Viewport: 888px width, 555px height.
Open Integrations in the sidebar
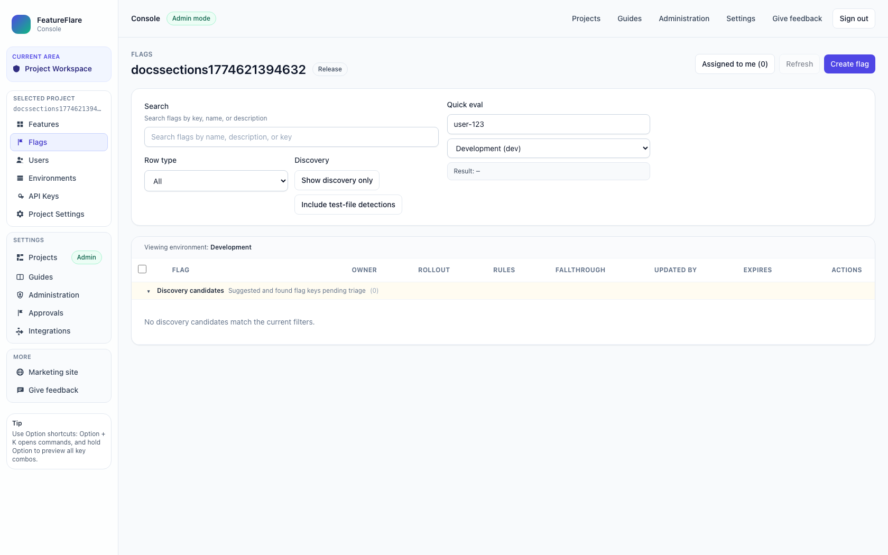pos(59,331)
